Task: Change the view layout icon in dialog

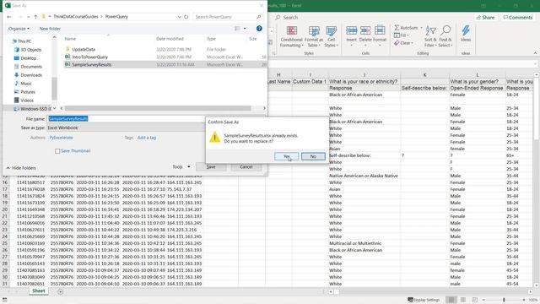Action: [237, 29]
